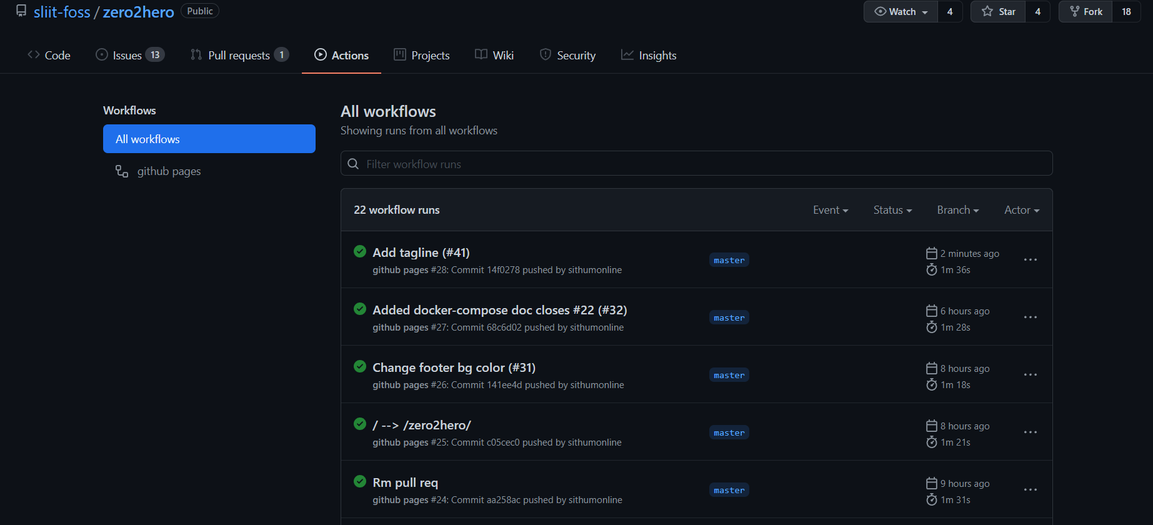Image resolution: width=1153 pixels, height=525 pixels.
Task: Fork the repository
Action: (x=1086, y=12)
